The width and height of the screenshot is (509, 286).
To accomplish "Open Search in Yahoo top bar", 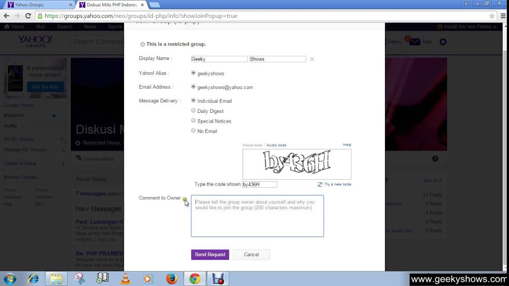I will (64, 27).
